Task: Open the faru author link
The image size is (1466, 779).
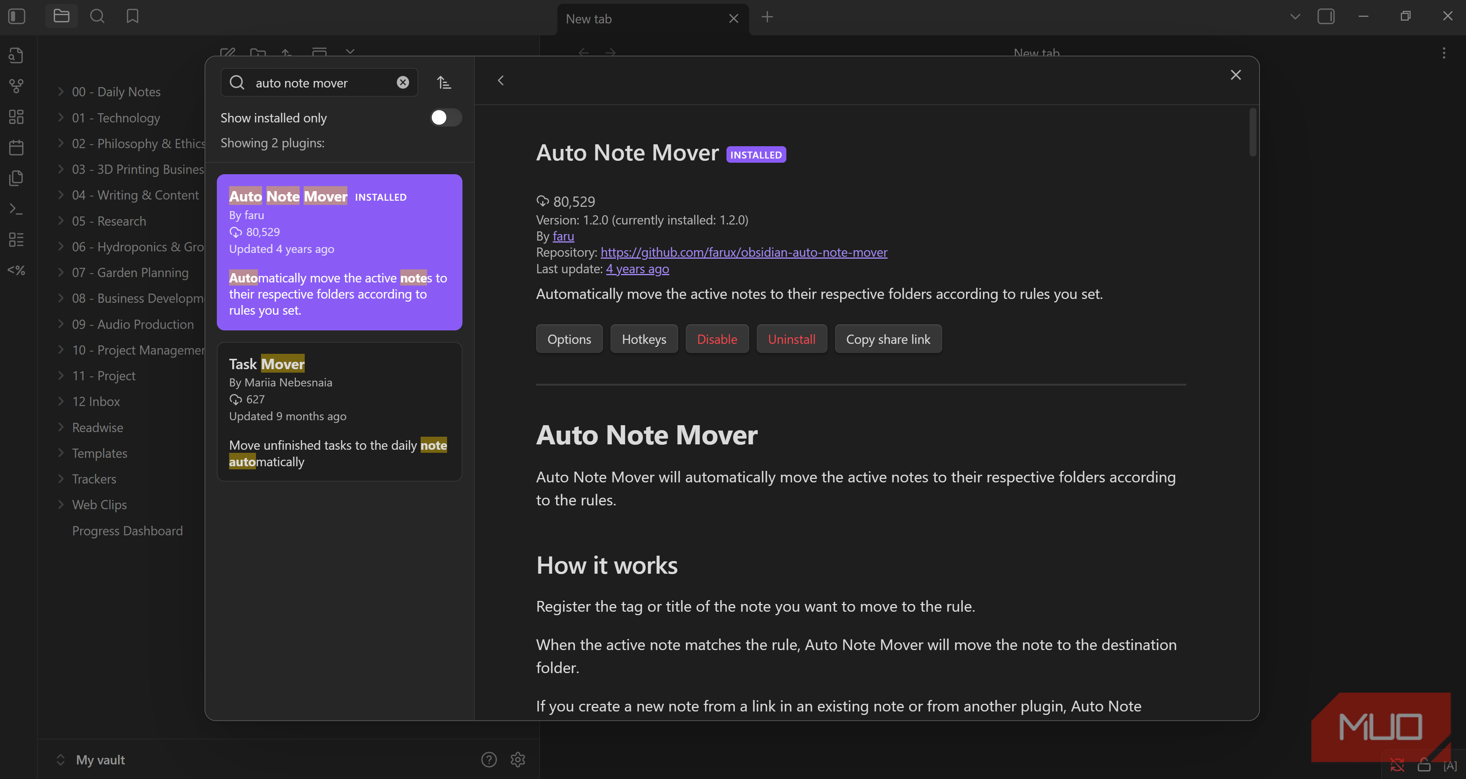Action: pyautogui.click(x=563, y=236)
